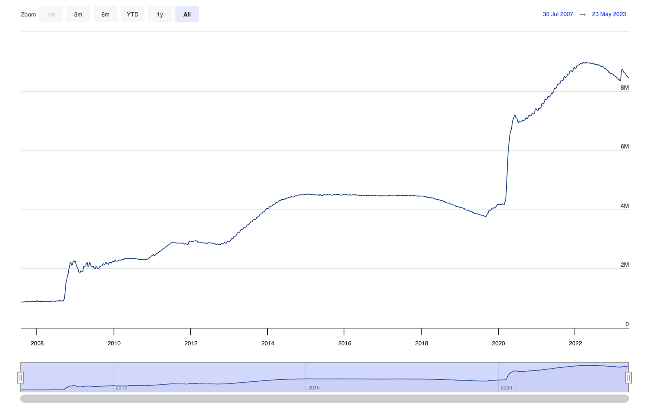
Task: Click the greyed-out 1m zoom button
Action: point(51,14)
